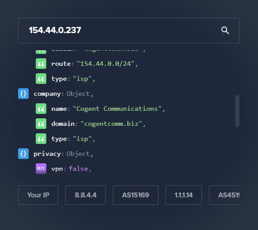Collapse the privacy object braces icon
The image size is (258, 230).
coord(23,154)
